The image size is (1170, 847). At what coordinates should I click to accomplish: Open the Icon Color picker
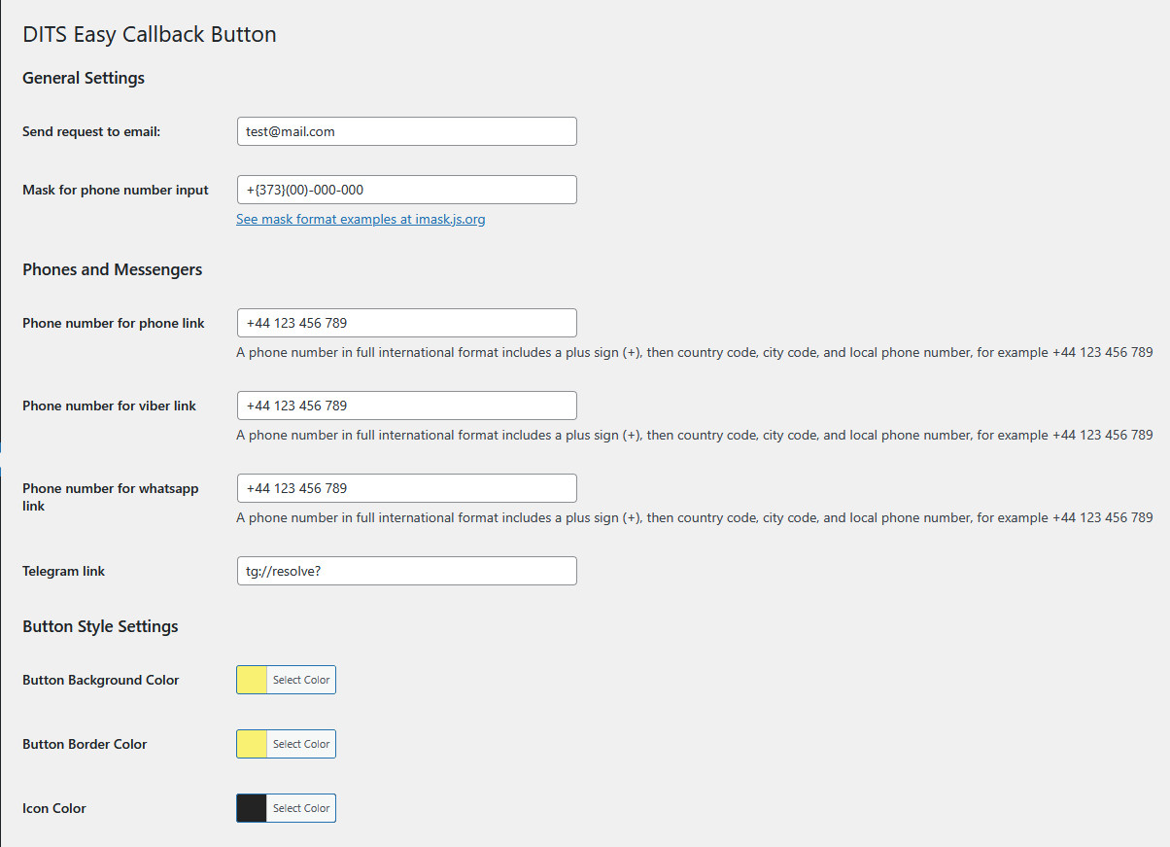(300, 807)
